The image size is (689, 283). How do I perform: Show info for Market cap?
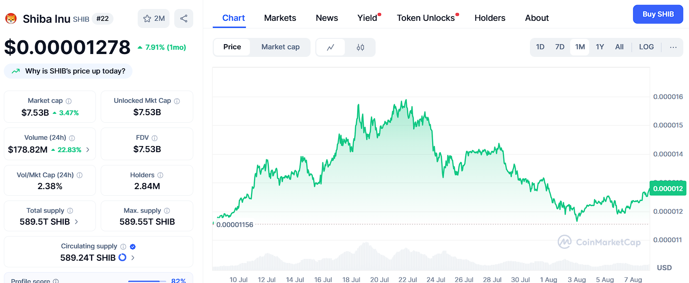(68, 101)
